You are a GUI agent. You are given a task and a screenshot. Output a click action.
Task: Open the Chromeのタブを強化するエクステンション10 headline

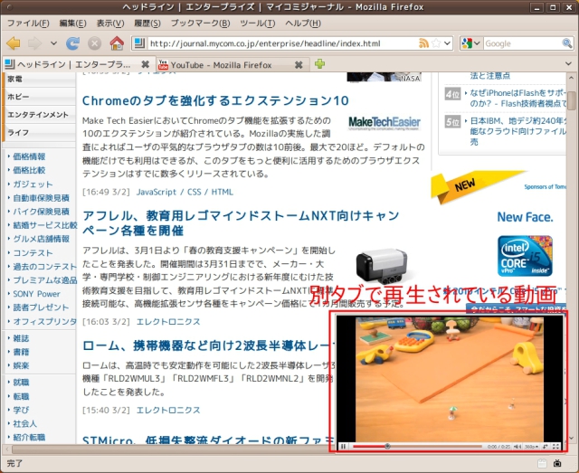tap(215, 100)
